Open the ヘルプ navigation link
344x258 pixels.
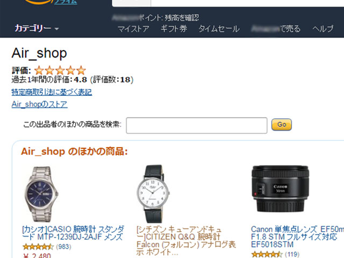(x=322, y=28)
